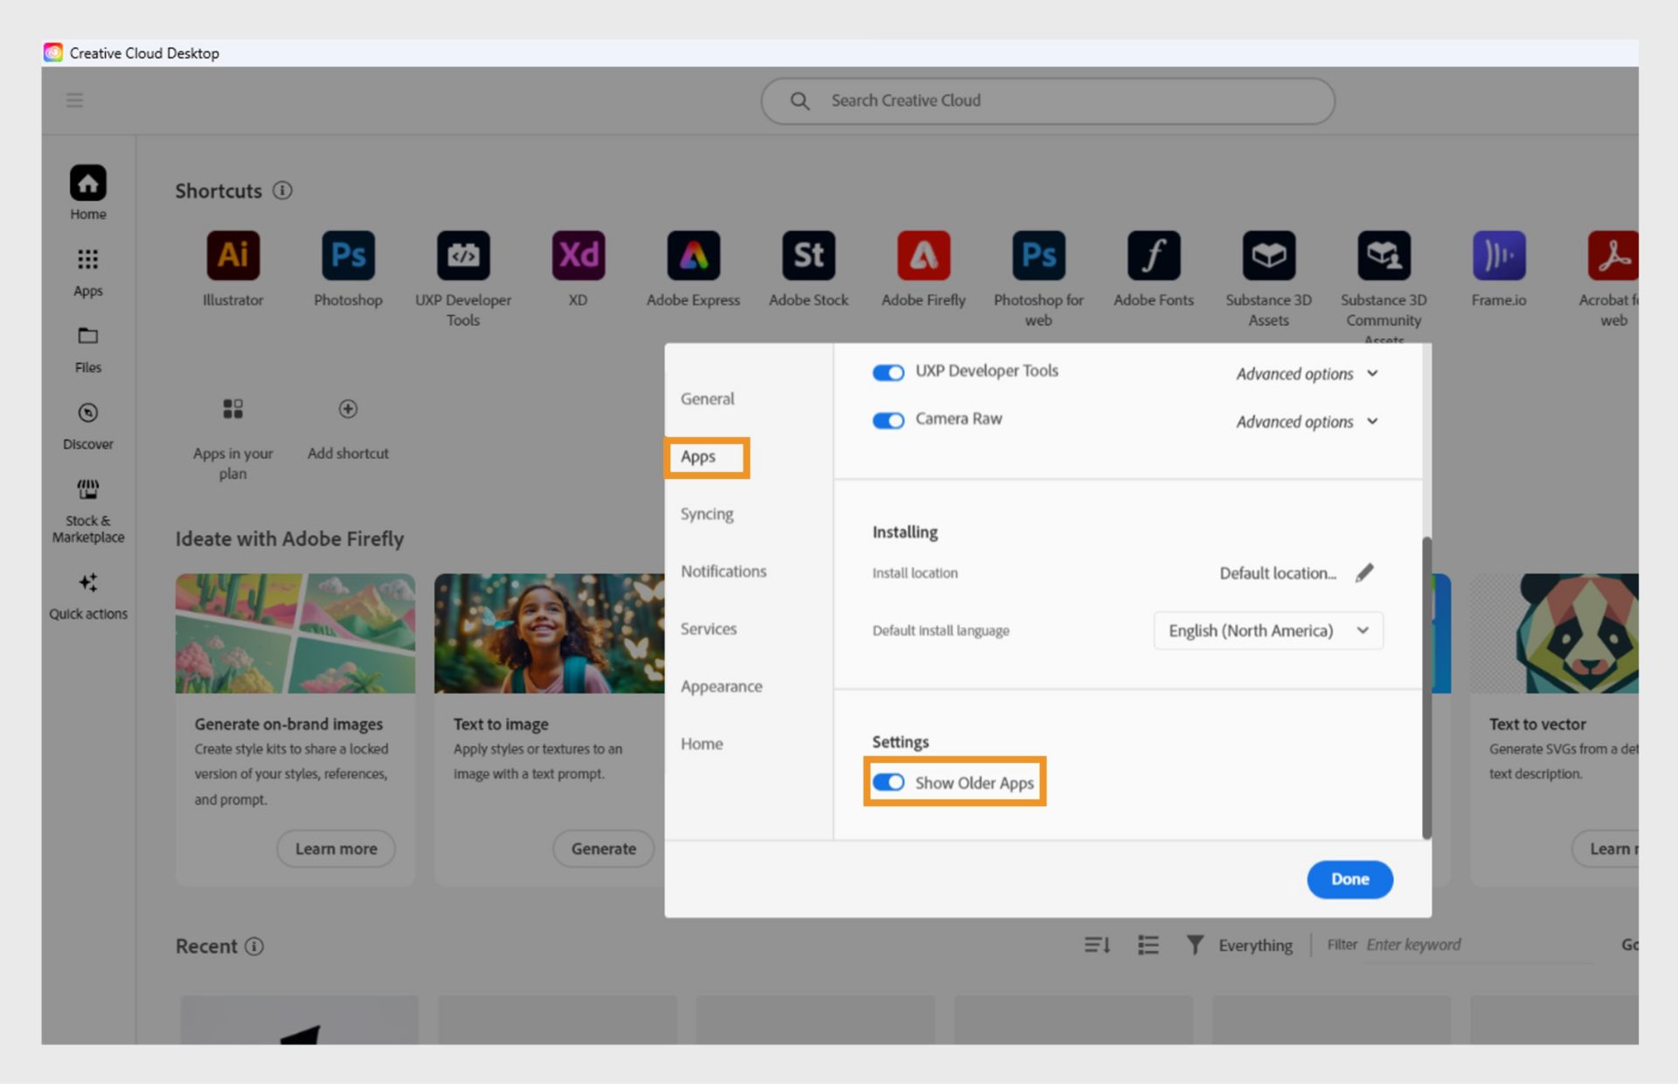The height and width of the screenshot is (1084, 1678).
Task: Open the Appearance settings section
Action: tap(721, 686)
